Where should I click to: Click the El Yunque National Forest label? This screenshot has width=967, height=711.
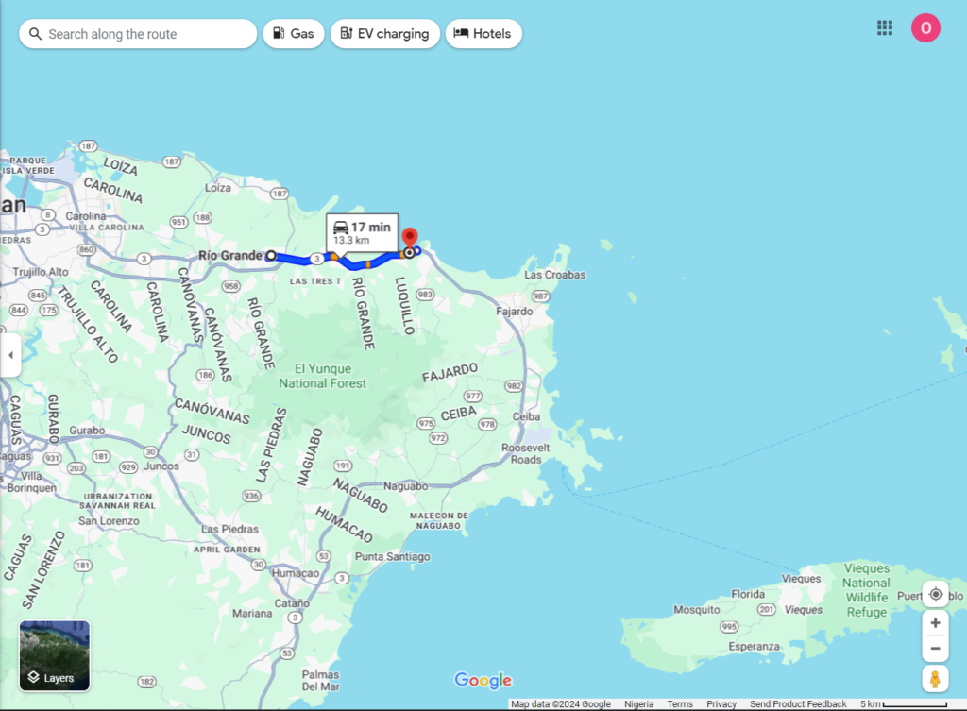pyautogui.click(x=323, y=376)
